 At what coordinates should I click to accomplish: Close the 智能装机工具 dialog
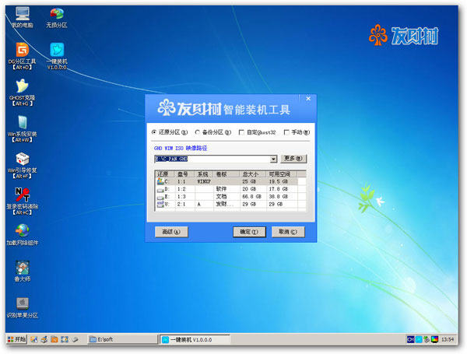308,99
